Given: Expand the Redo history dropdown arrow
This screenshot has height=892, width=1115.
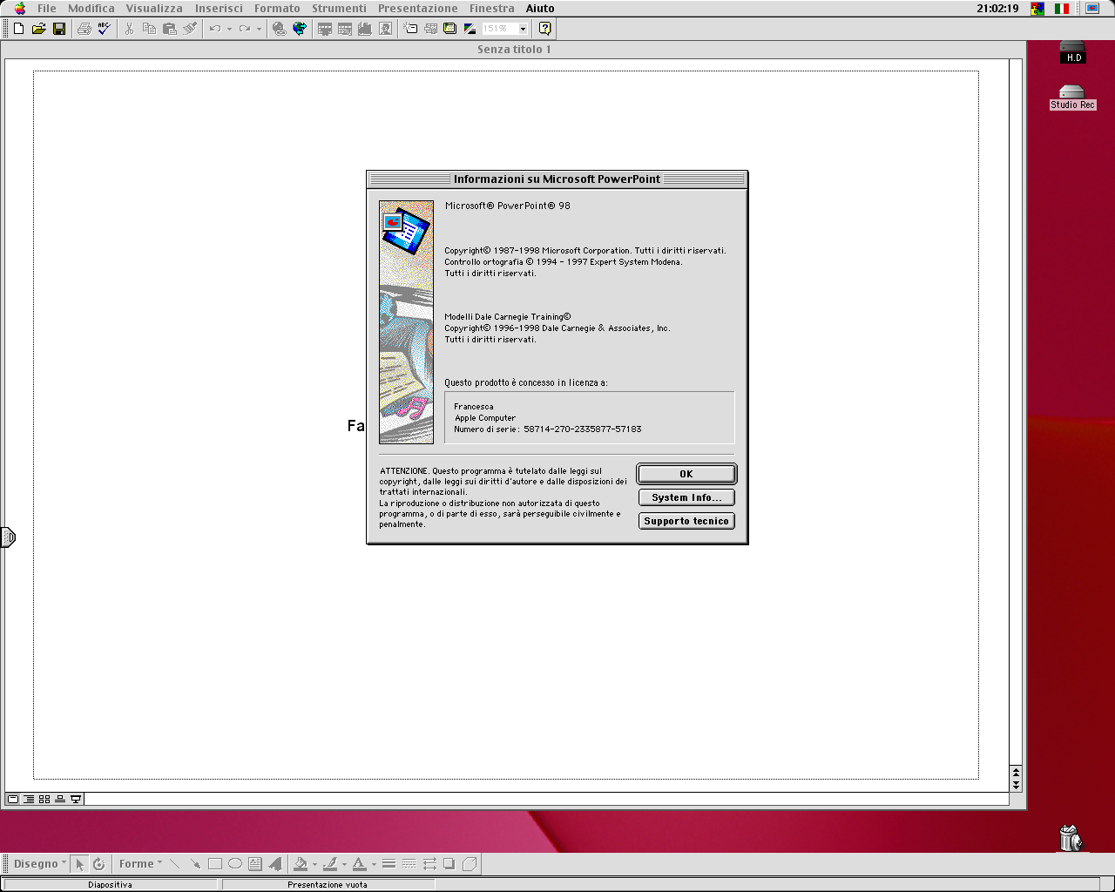Looking at the screenshot, I should (259, 29).
